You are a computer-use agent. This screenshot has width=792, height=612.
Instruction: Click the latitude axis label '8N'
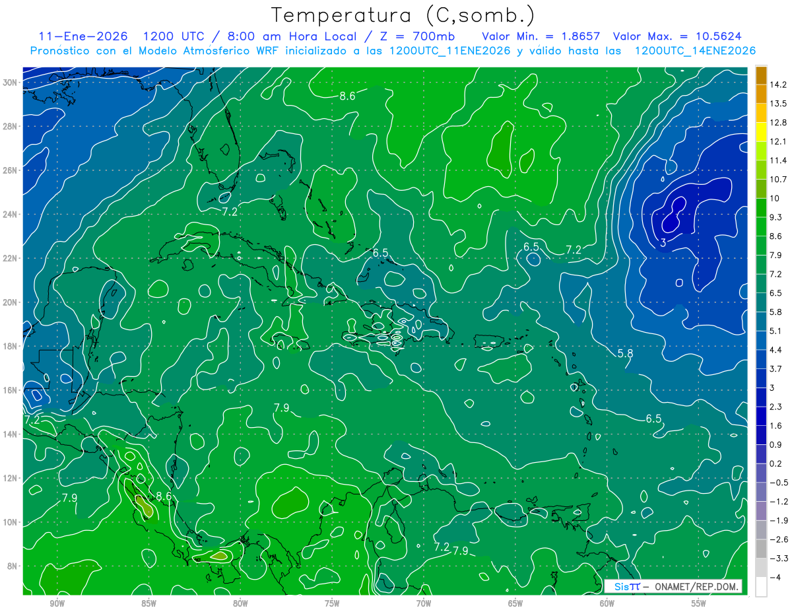click(13, 566)
